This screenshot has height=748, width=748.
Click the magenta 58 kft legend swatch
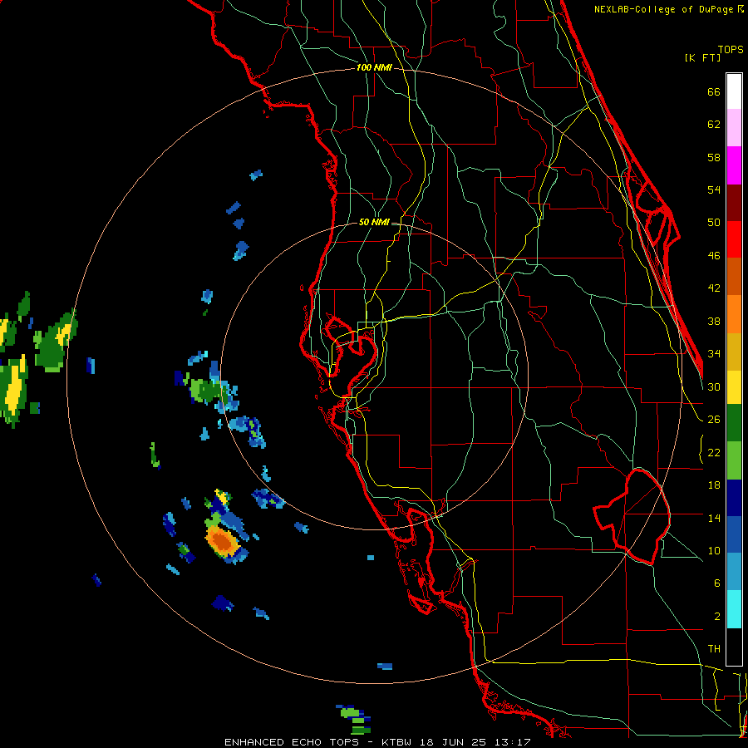734,165
